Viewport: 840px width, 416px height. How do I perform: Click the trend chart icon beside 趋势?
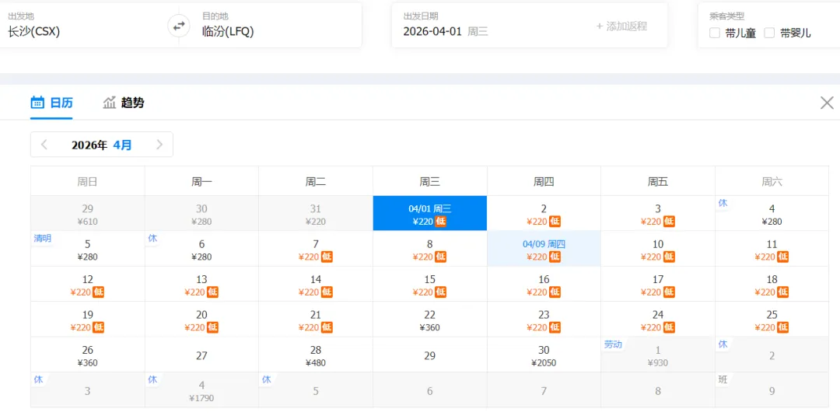(110, 103)
